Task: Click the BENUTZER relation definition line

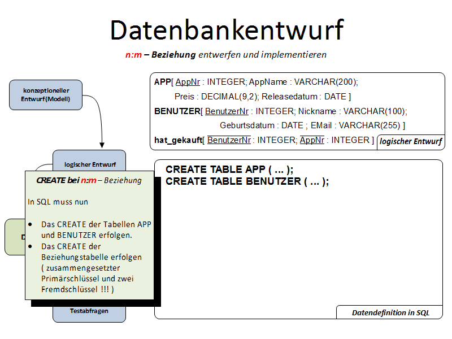Action: coord(280,111)
